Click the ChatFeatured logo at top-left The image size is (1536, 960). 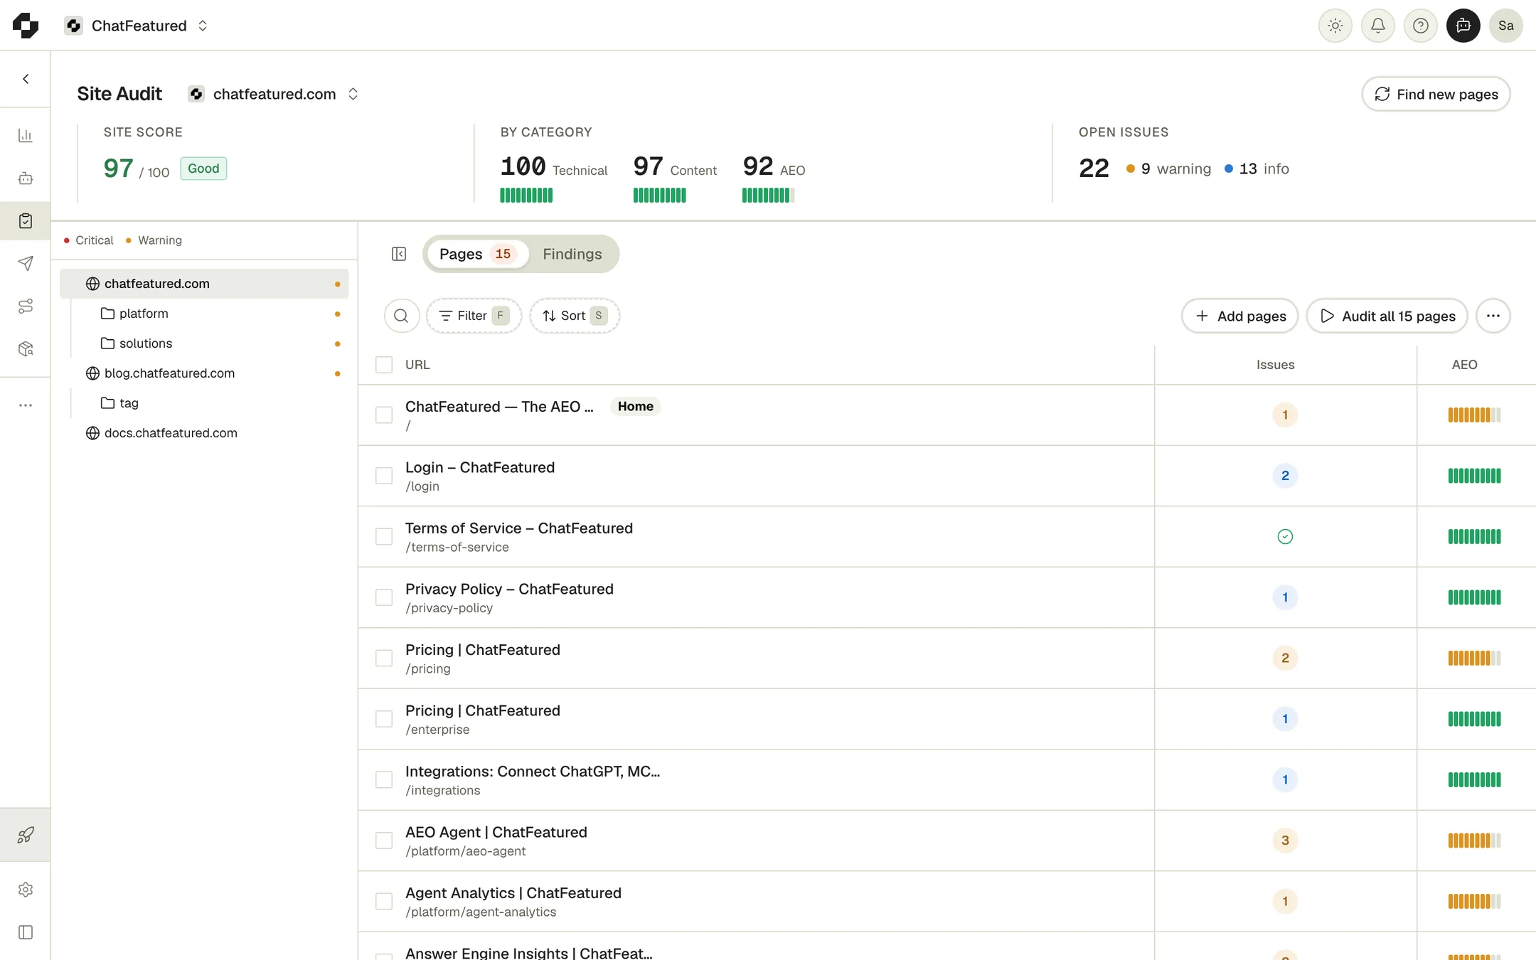point(26,26)
